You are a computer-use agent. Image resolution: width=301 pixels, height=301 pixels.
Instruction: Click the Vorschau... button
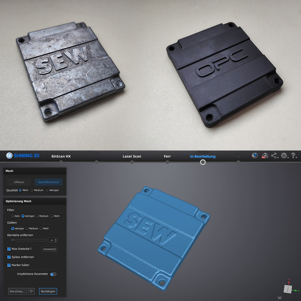[x=17, y=291]
